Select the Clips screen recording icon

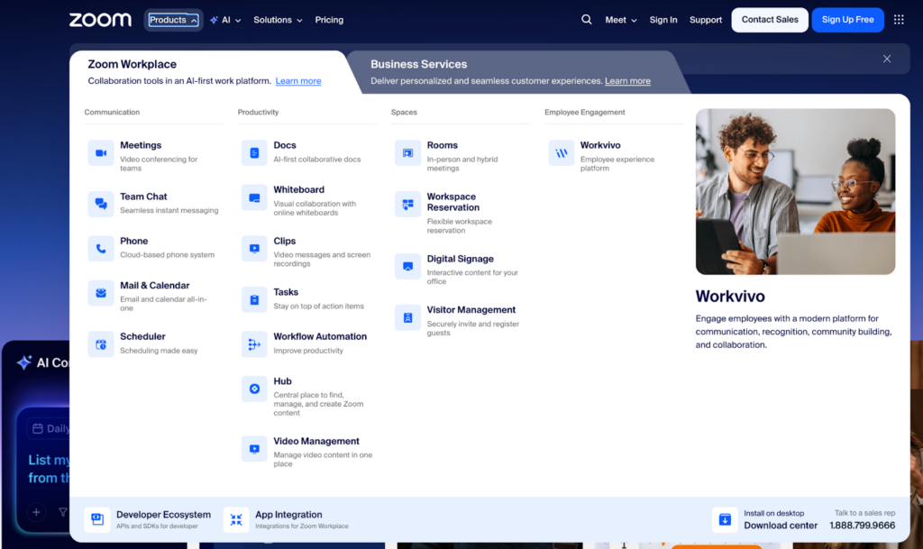[253, 249]
